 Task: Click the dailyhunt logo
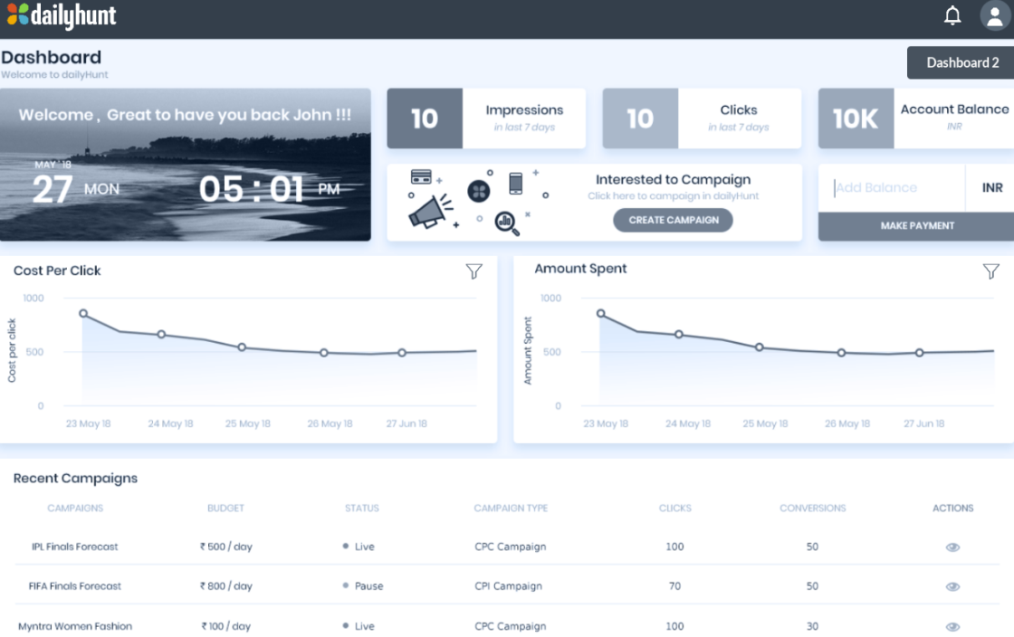[62, 14]
